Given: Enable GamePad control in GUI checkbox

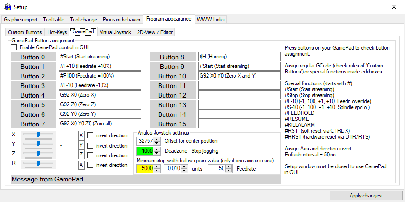Looking at the screenshot, I should click(14, 47).
